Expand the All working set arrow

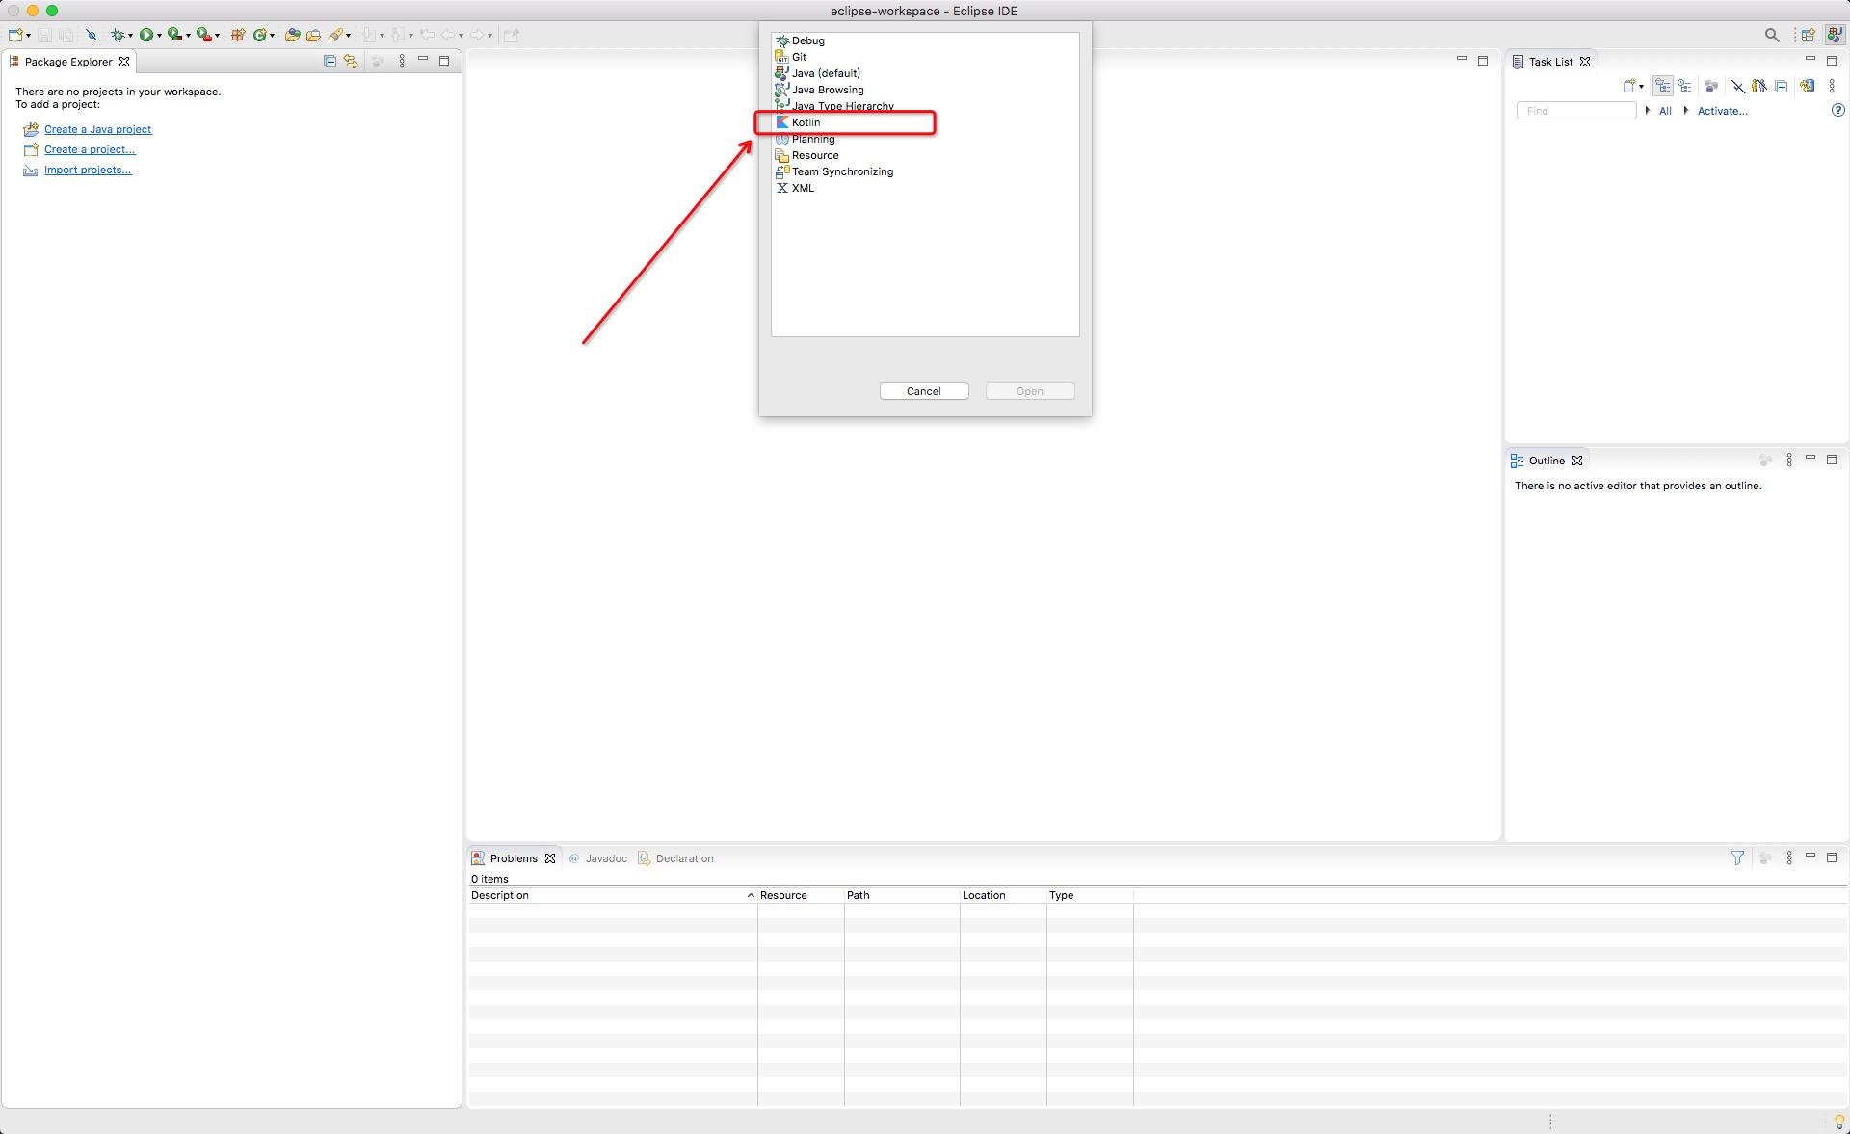pos(1648,110)
